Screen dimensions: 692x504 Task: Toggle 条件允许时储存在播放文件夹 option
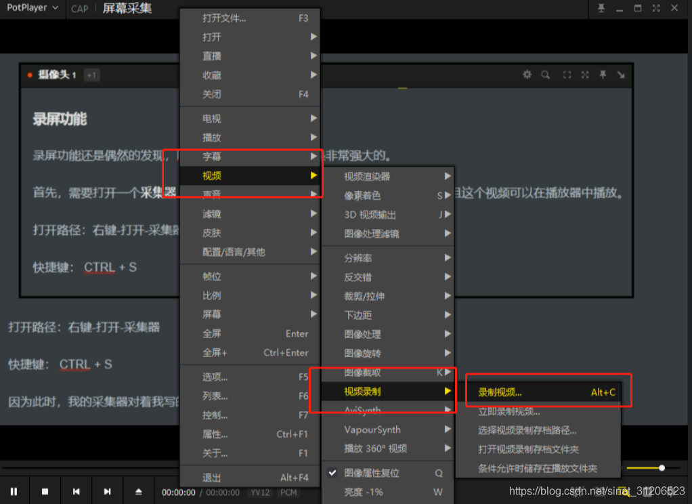click(x=538, y=468)
